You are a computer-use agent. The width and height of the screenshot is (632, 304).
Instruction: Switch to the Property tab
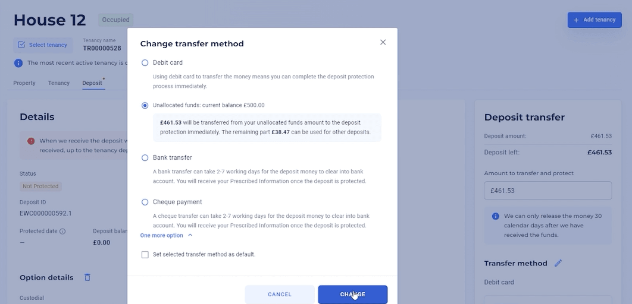coord(24,83)
